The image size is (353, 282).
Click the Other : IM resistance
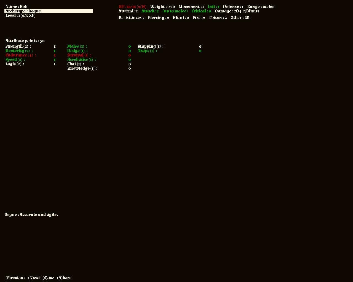coord(240,18)
